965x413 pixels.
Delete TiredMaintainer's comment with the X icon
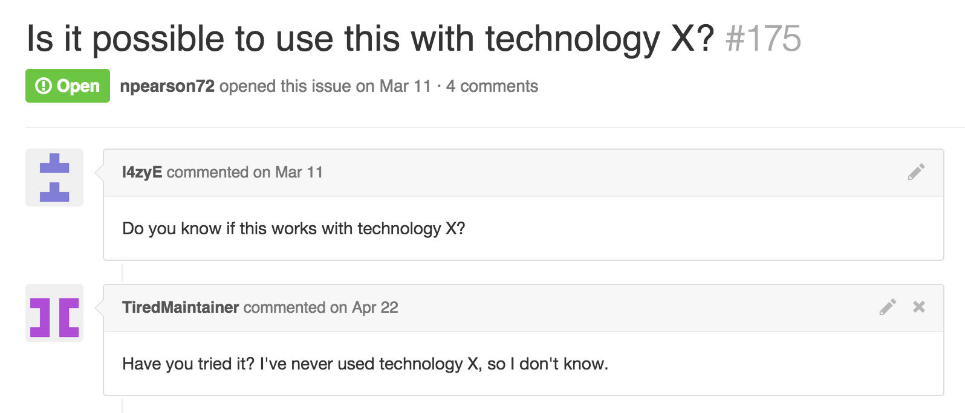[x=919, y=307]
